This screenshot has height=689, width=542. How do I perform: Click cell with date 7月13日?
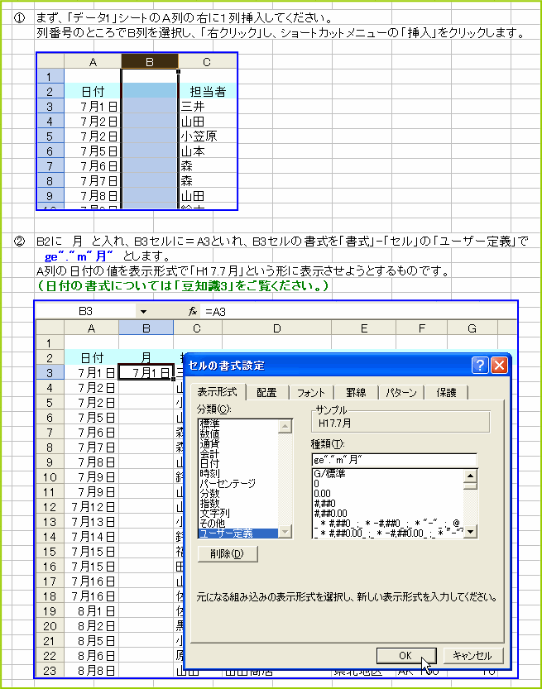coord(91,522)
